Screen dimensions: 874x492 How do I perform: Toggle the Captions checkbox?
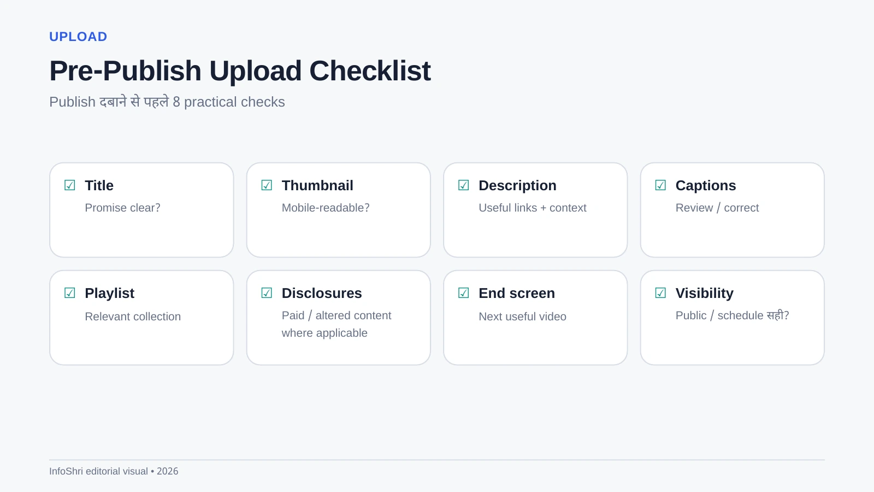pyautogui.click(x=660, y=185)
